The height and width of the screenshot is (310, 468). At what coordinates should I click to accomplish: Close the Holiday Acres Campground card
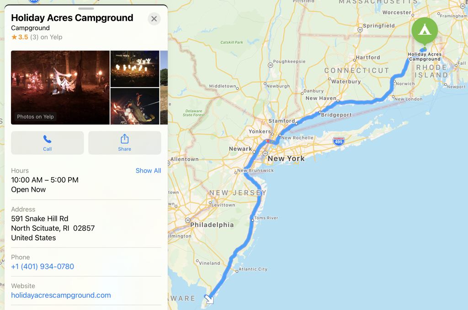pyautogui.click(x=154, y=19)
